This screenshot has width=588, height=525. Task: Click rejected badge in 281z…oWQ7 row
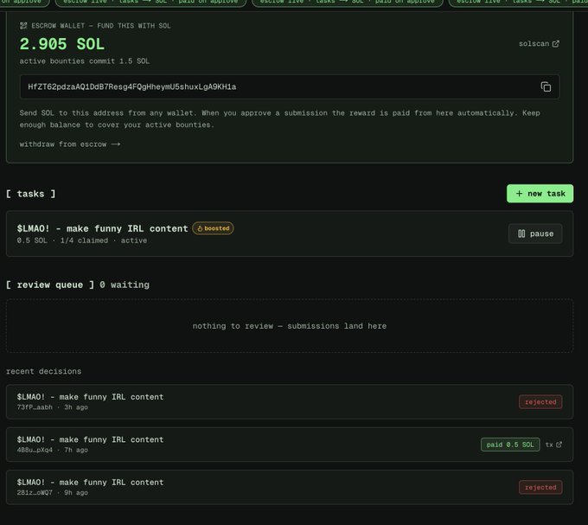pos(540,488)
